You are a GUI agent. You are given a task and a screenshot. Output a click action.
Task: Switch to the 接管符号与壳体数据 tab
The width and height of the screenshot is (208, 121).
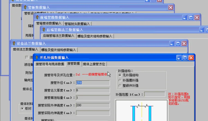coord(50,64)
